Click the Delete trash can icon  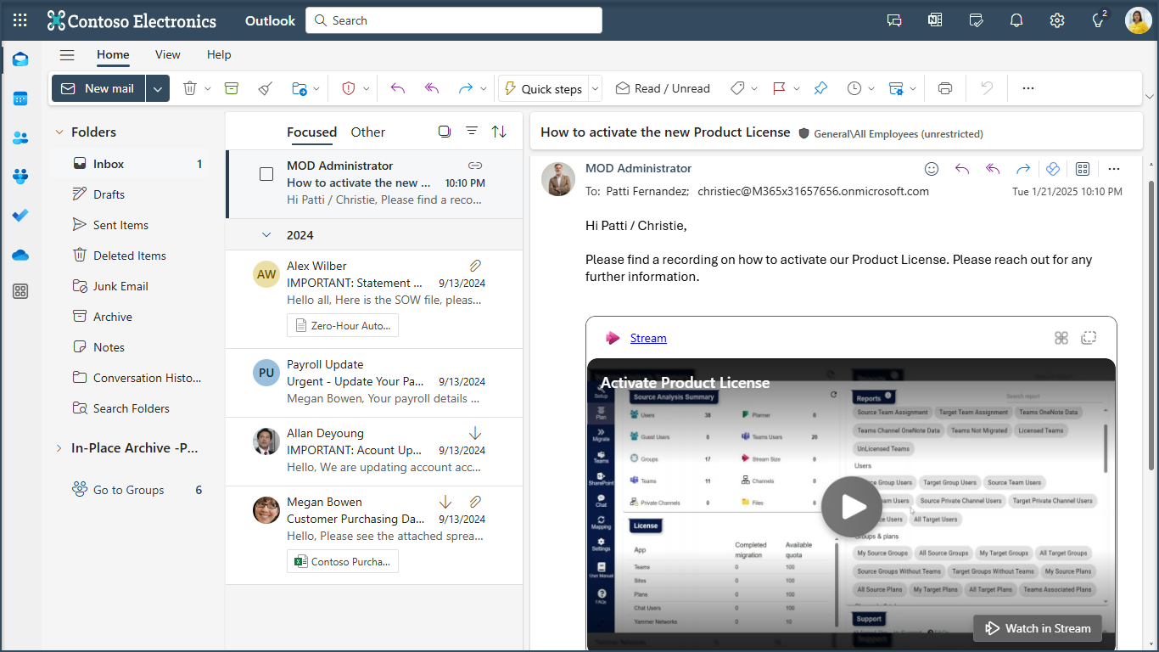click(190, 88)
